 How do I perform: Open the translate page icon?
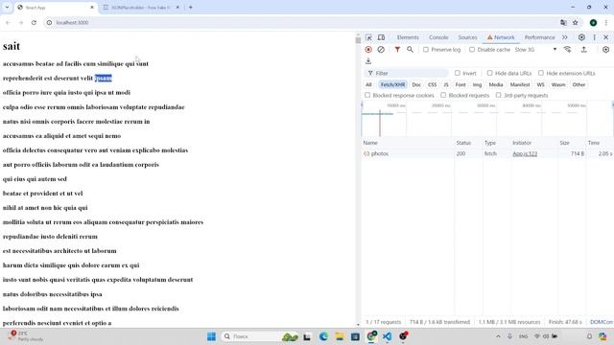[563, 23]
